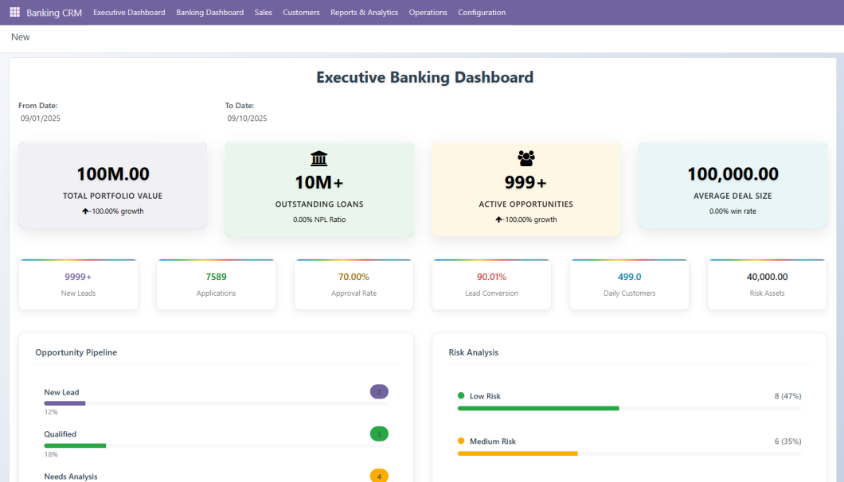Viewport: 844px width, 482px height.
Task: Click the Banking CRM app title
Action: 54,13
